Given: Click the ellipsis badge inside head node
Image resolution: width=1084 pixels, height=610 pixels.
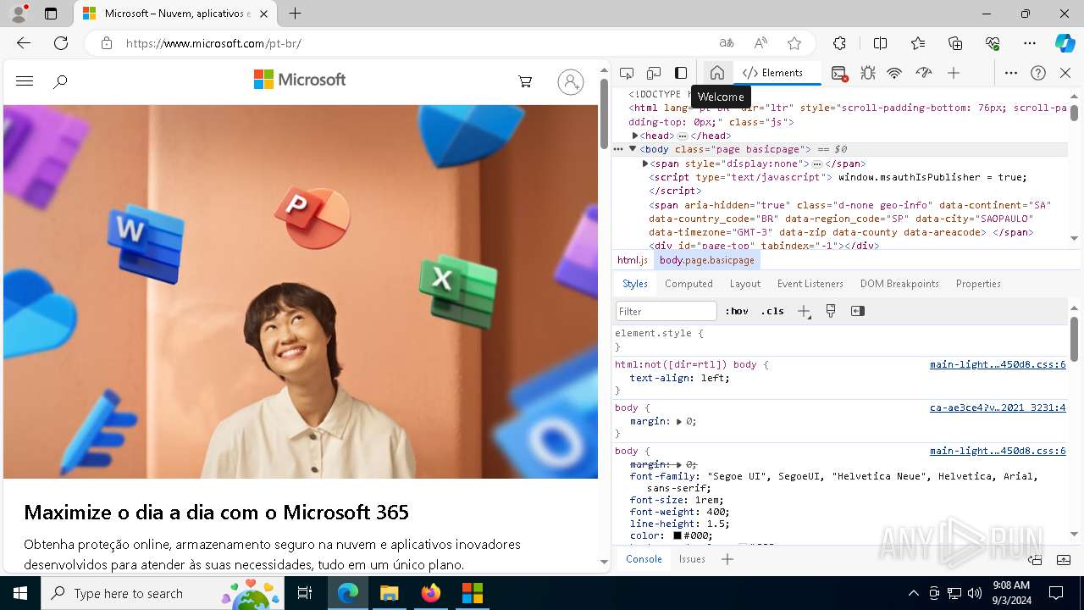Looking at the screenshot, I should 683,136.
